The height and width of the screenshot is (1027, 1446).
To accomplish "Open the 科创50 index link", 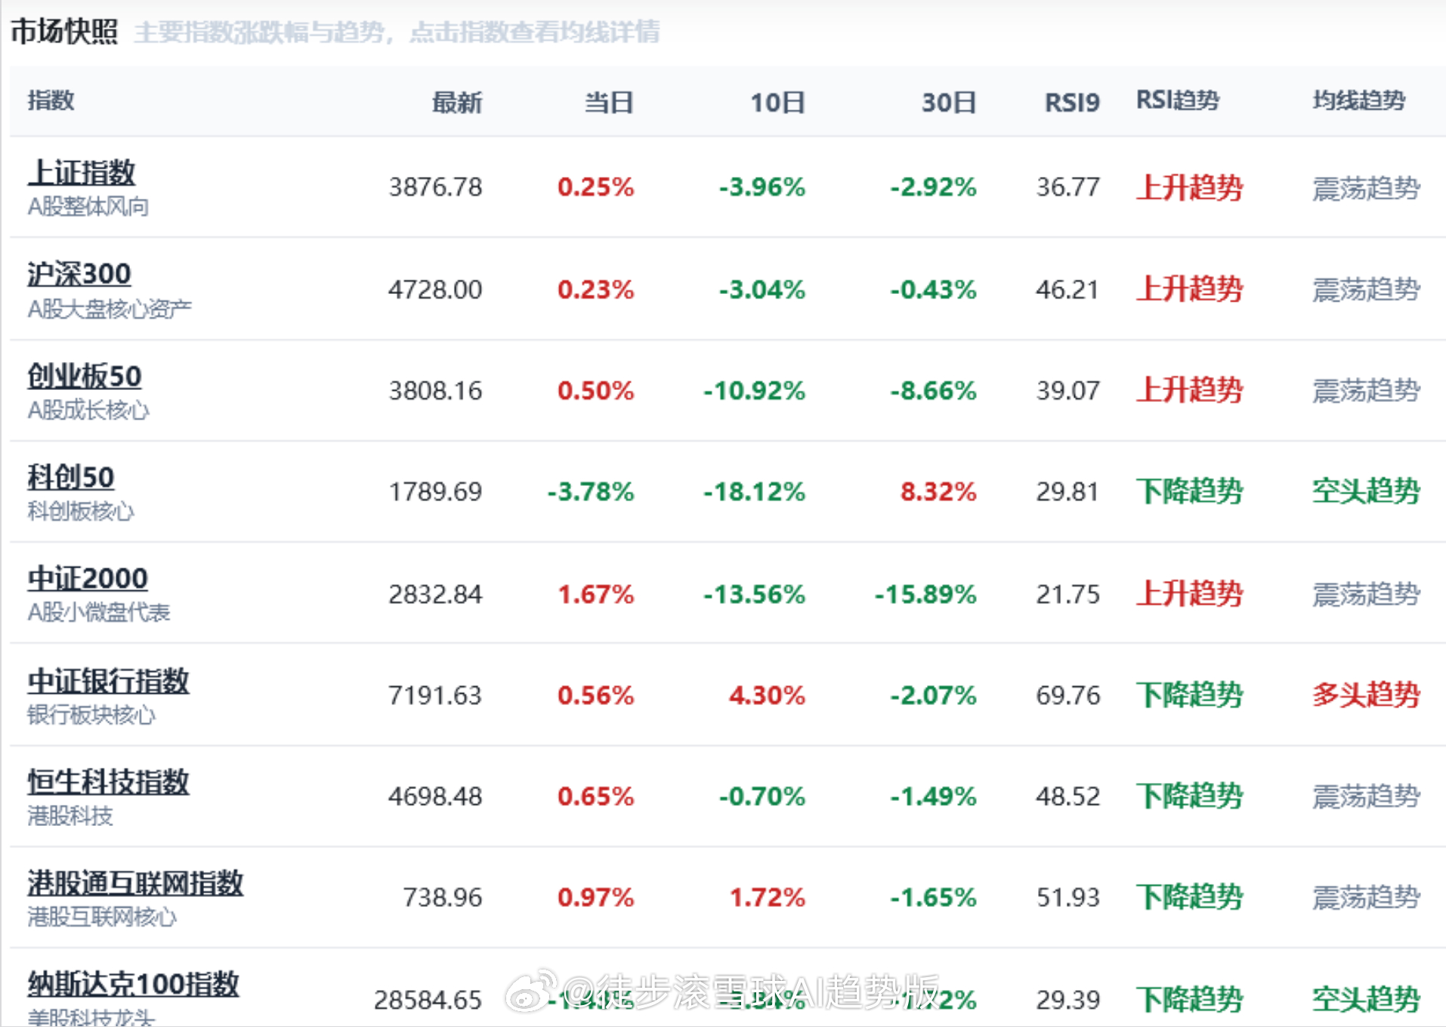I will 71,477.
